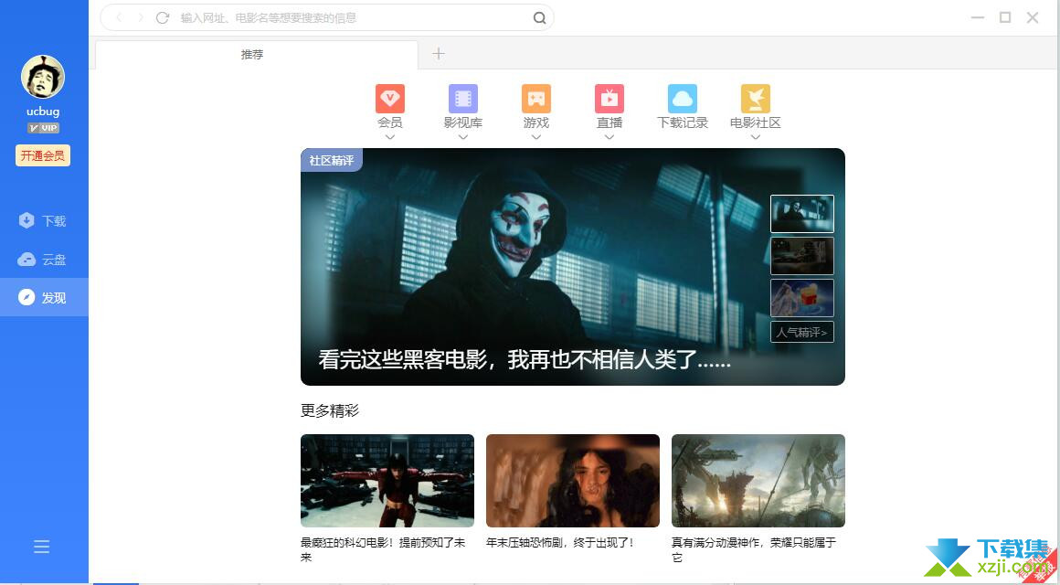Click the search magnifier icon
The height and width of the screenshot is (585, 1060).
click(539, 18)
